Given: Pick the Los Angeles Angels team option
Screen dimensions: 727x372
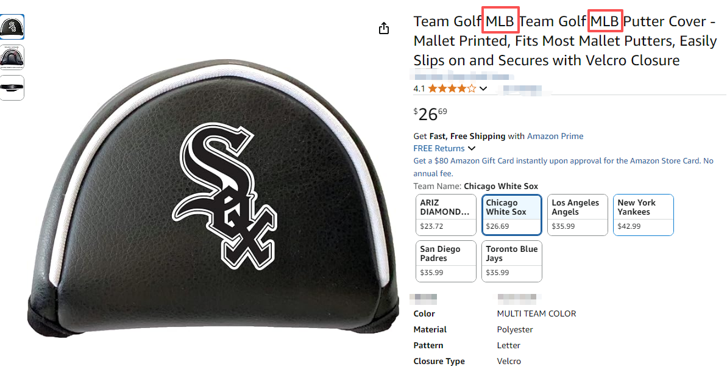Looking at the screenshot, I should 577,215.
